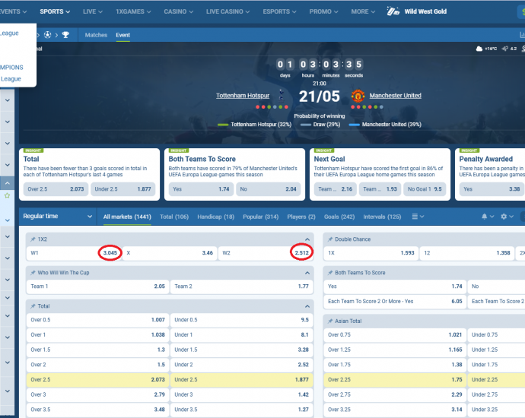Open the Manchester United team link
Viewport: 525px width, 418px height.
pos(396,96)
